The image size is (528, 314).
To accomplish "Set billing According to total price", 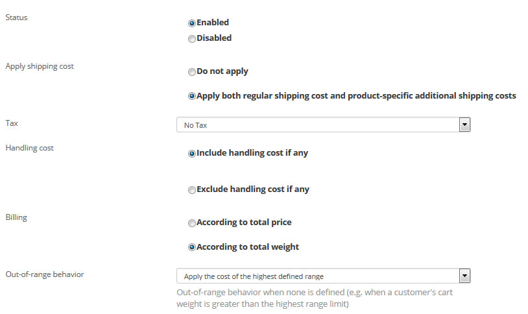I will (x=192, y=223).
